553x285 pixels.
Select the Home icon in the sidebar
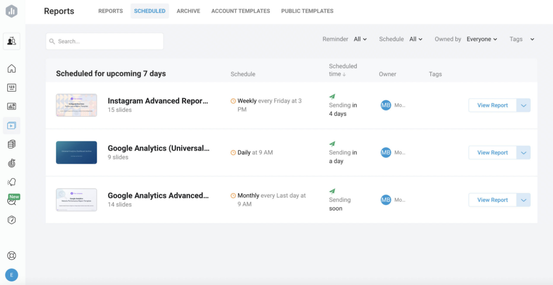pyautogui.click(x=11, y=69)
